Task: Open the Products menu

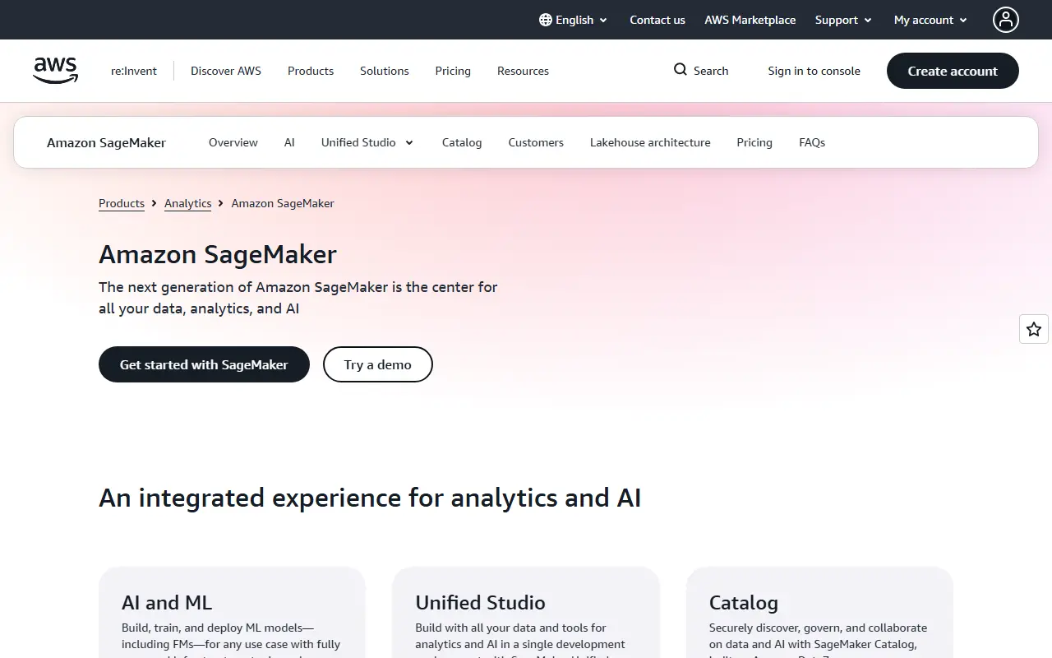Action: 311,71
